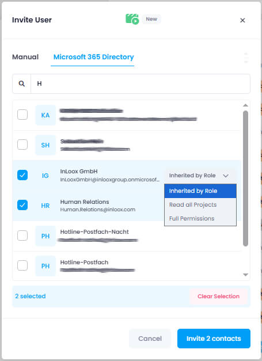Close the Invite User dialog
The height and width of the screenshot is (361, 262).
(242, 20)
